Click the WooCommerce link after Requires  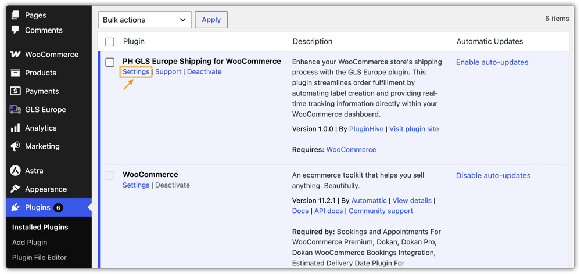[x=352, y=150]
